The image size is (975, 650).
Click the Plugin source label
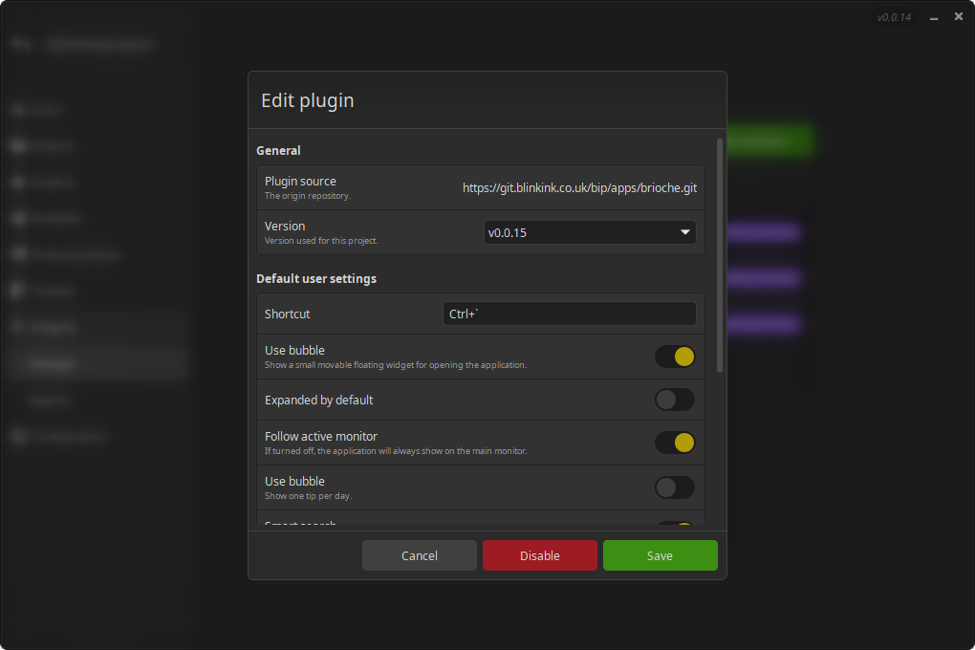click(x=300, y=182)
